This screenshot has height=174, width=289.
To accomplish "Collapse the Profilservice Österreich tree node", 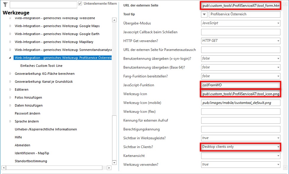I will point(10,58).
